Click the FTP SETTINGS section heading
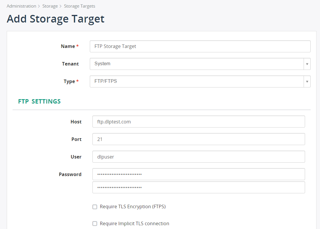This screenshot has width=320, height=229. (x=39, y=101)
